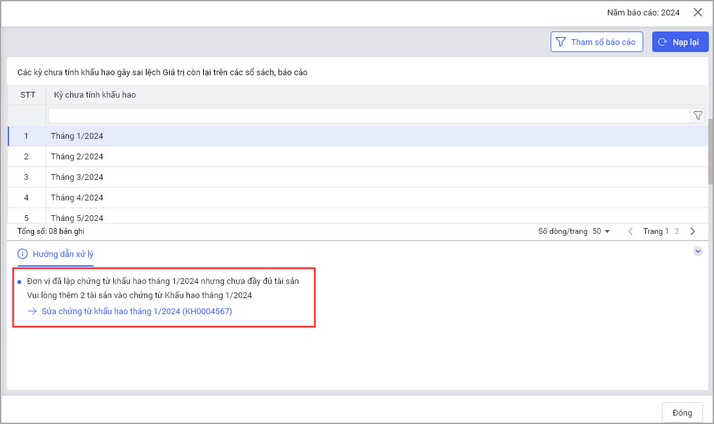This screenshot has height=424, width=714.
Task: Open the Số dòng/trang dropdown showing 50
Action: [601, 231]
